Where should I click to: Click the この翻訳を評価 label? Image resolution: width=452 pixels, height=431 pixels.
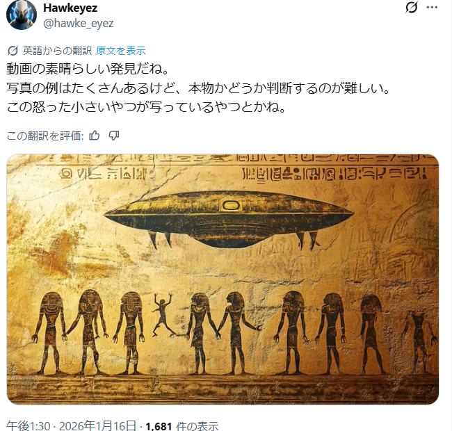(x=45, y=136)
